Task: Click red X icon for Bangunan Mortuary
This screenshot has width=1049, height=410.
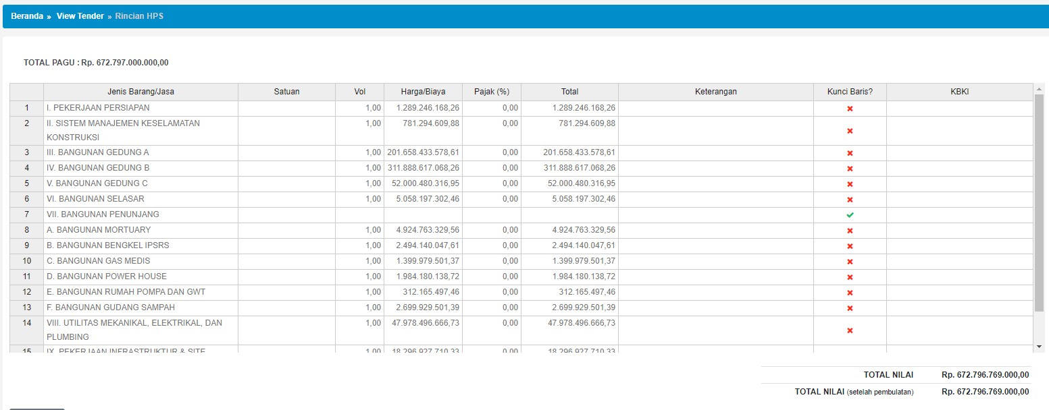Action: pyautogui.click(x=850, y=231)
